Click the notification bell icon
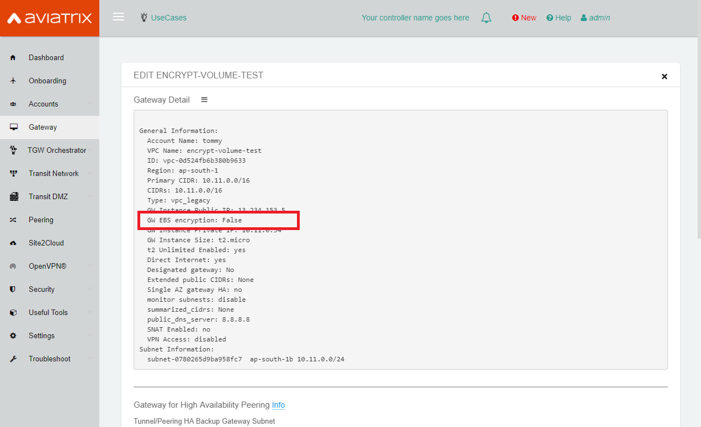 [x=486, y=17]
